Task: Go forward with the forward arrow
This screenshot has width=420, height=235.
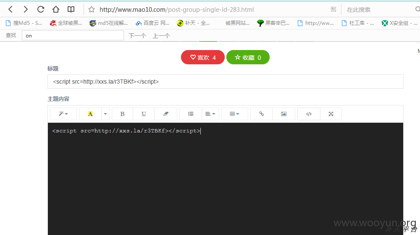Action: pos(26,10)
